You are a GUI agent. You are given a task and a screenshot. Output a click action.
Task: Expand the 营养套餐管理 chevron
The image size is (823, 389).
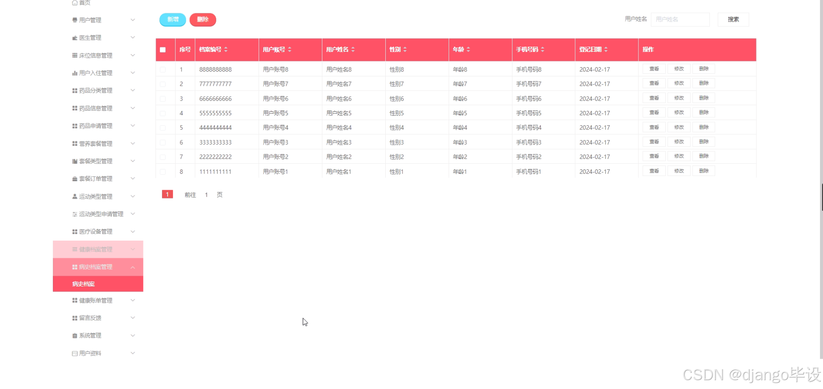tap(133, 143)
